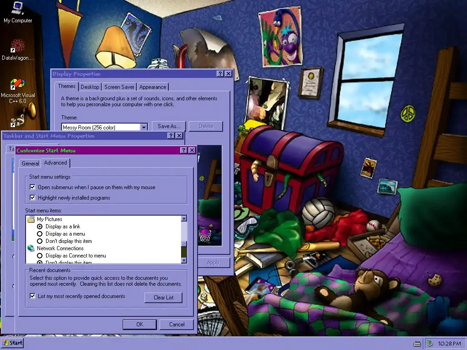Click the Start menu items scroll up arrow
This screenshot has width=467, height=350.
pyautogui.click(x=184, y=219)
